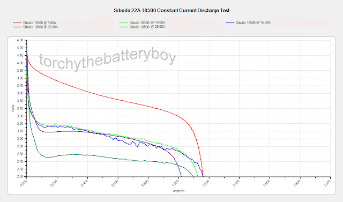Click the red legend line swatch for 5.00A

click(17, 23)
